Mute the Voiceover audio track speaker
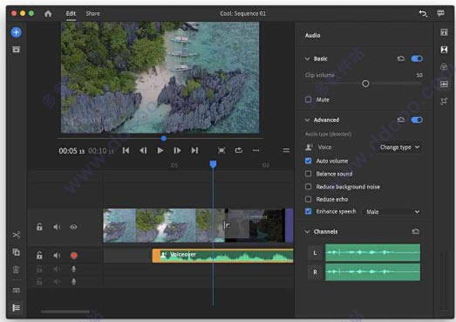 tap(57, 256)
